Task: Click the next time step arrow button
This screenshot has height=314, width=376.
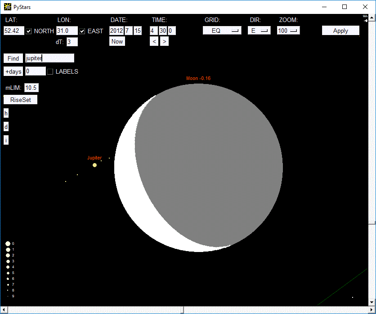Action: coord(164,41)
